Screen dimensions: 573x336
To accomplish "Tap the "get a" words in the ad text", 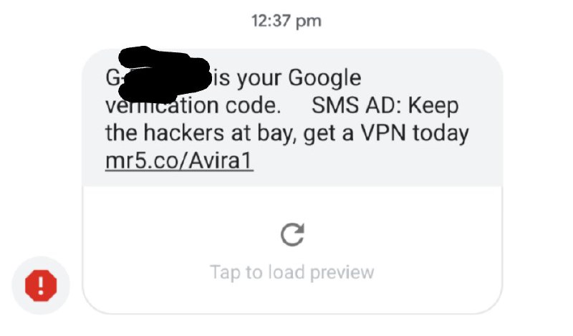I will point(329,134).
